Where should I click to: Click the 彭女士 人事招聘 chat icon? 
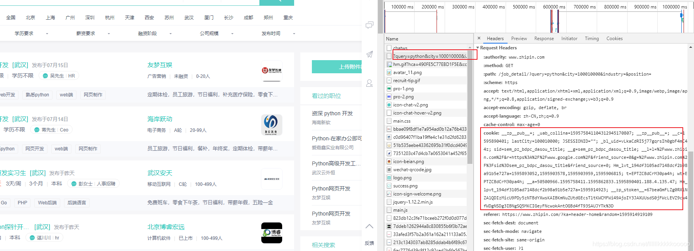click(x=74, y=184)
